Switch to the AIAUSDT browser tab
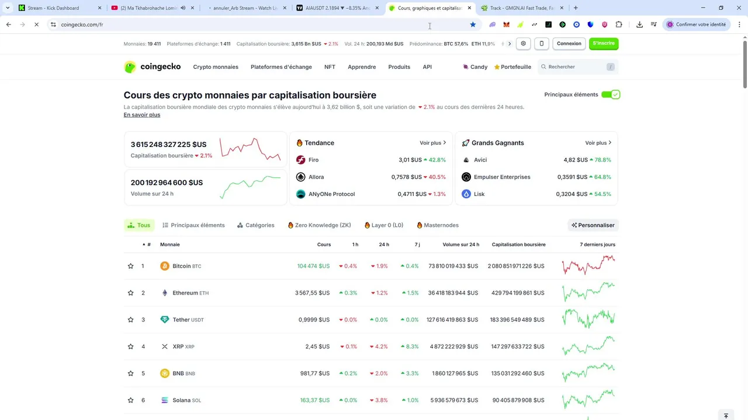The height and width of the screenshot is (420, 748). click(337, 8)
